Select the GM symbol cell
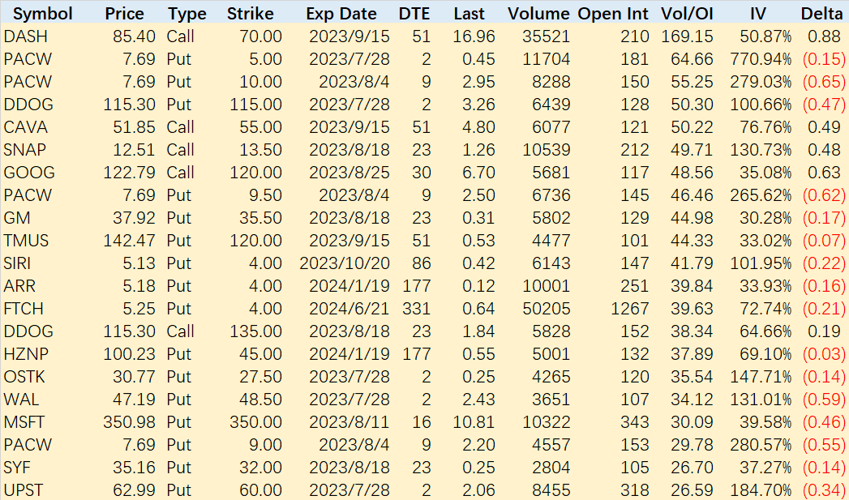Viewport: 849px width, 500px height. 17,218
